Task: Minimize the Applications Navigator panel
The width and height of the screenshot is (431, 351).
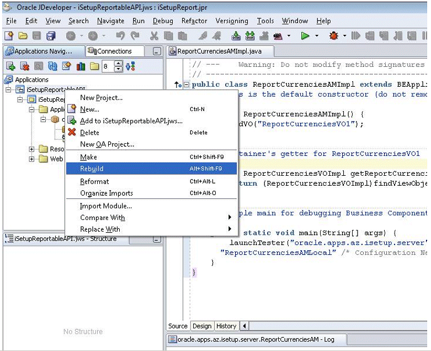Action: click(x=157, y=51)
